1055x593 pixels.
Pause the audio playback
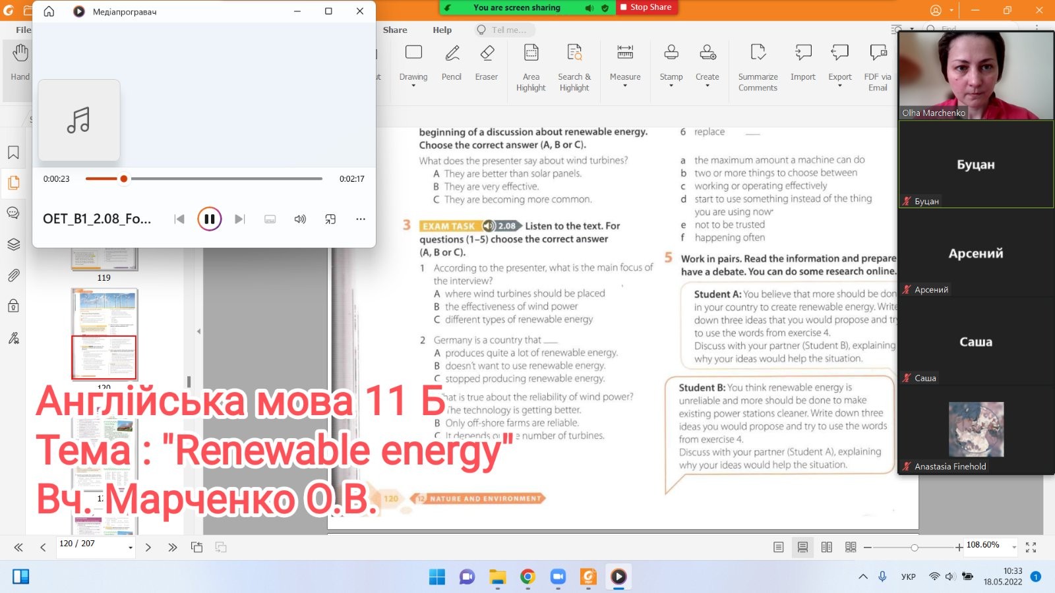(209, 219)
